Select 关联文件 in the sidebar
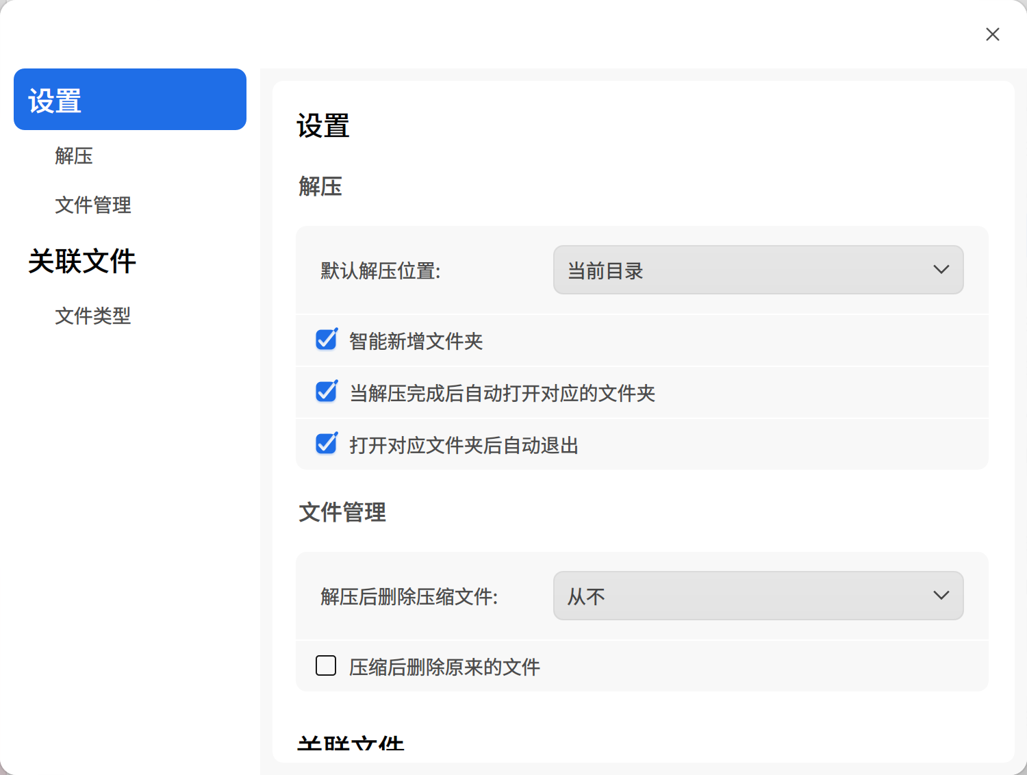This screenshot has height=775, width=1027. (x=82, y=261)
